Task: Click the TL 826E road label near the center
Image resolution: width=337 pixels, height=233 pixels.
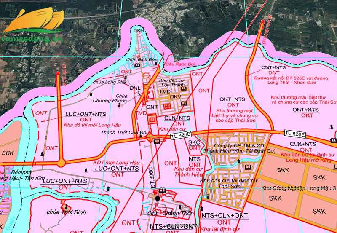Action: (179, 136)
